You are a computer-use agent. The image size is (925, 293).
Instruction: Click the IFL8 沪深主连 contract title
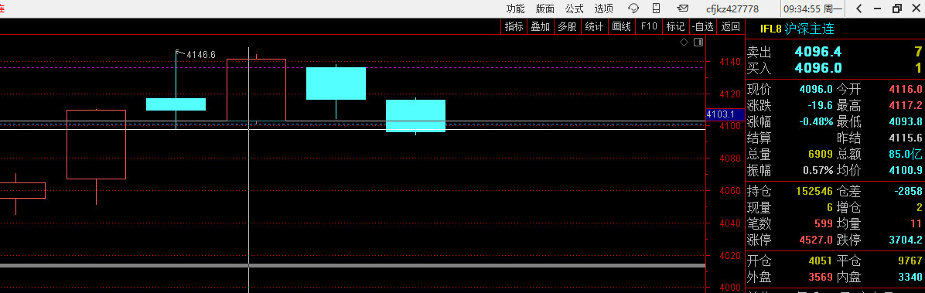tap(797, 29)
